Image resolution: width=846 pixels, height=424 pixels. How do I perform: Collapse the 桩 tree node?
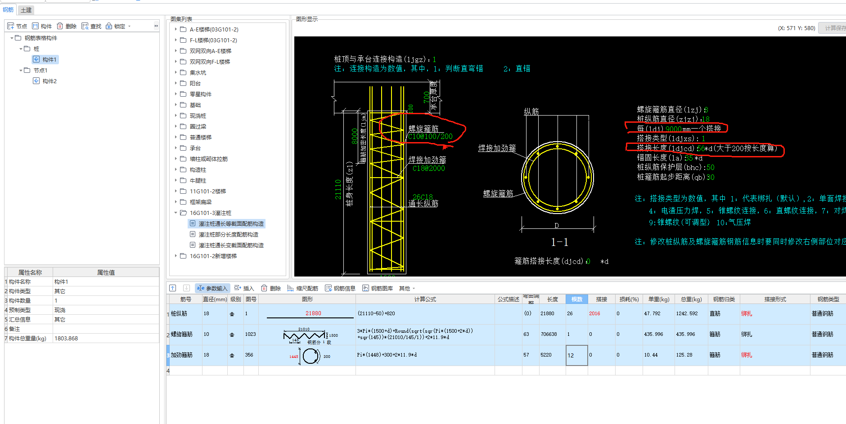pos(21,49)
